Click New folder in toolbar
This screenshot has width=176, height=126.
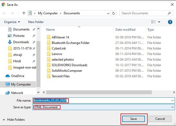click(x=36, y=22)
